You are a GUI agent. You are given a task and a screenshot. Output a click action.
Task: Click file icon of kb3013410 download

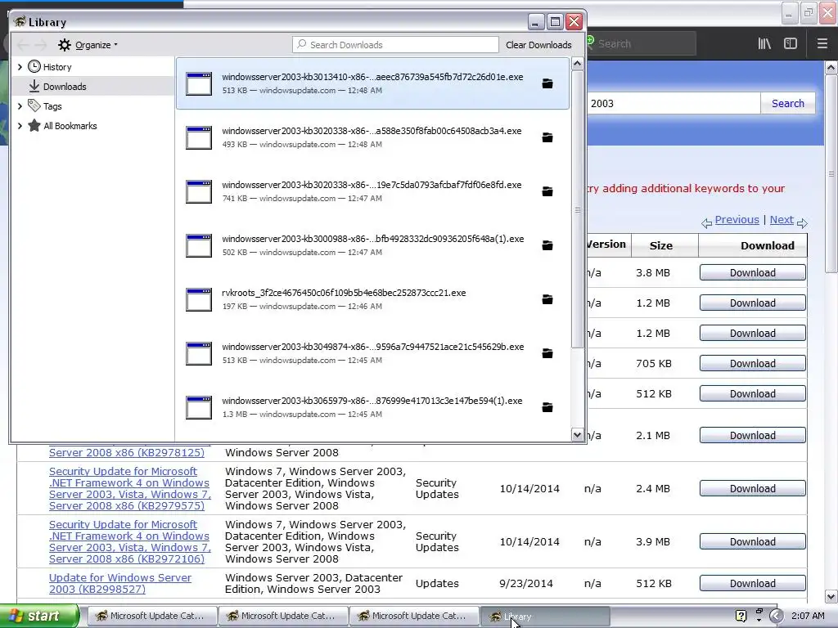pos(199,84)
